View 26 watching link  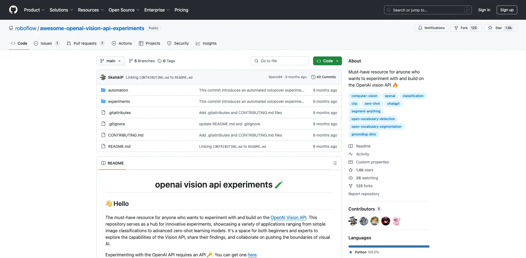point(363,178)
